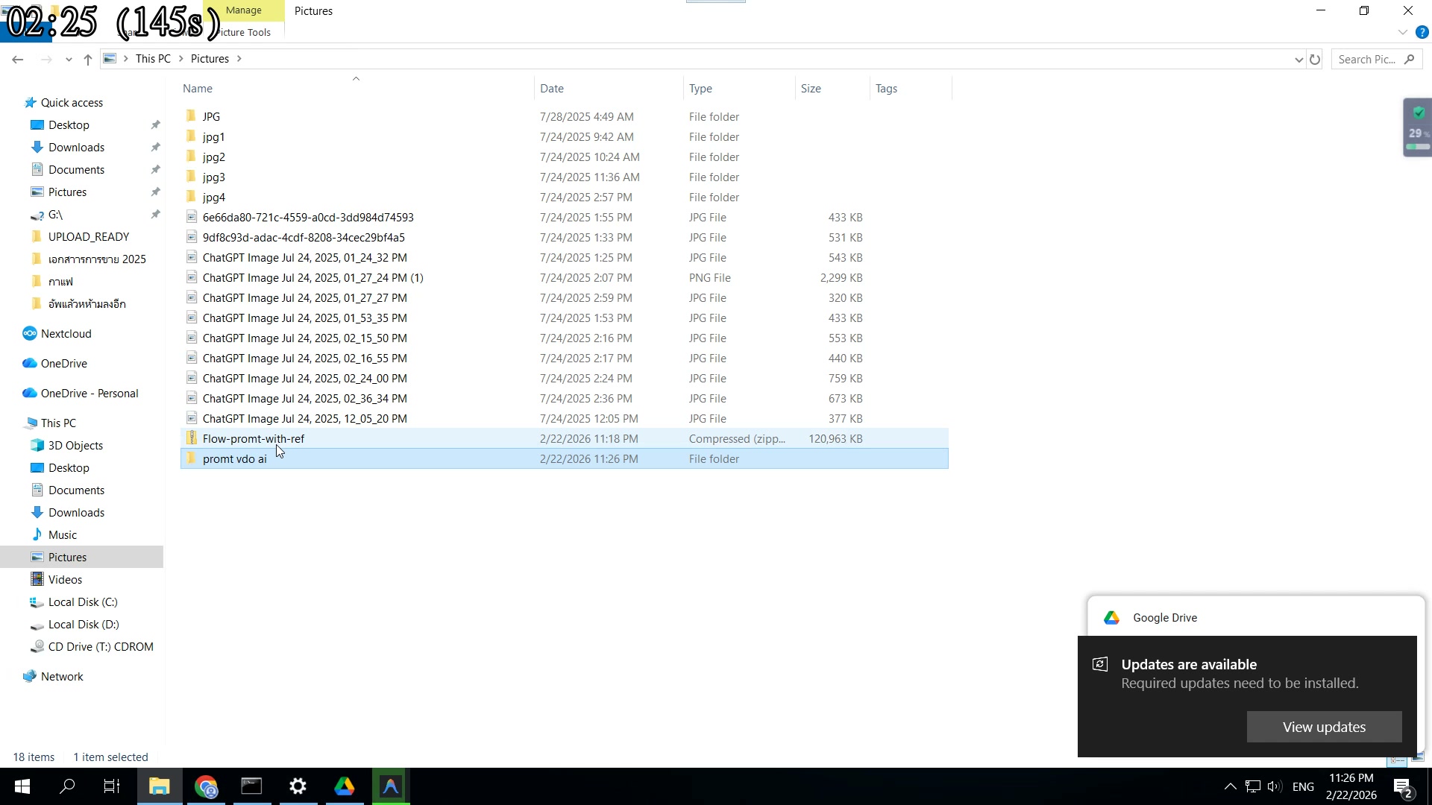This screenshot has height=805, width=1432.
Task: Switch to large thumbnails view button
Action: (1417, 758)
